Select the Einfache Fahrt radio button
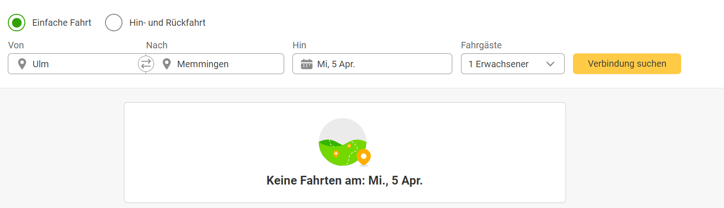This screenshot has height=208, width=724. point(17,23)
